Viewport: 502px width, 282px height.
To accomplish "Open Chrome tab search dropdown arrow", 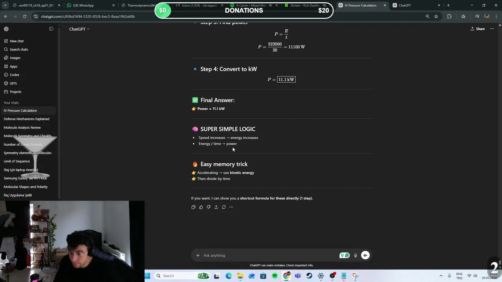I will tap(5, 5).
